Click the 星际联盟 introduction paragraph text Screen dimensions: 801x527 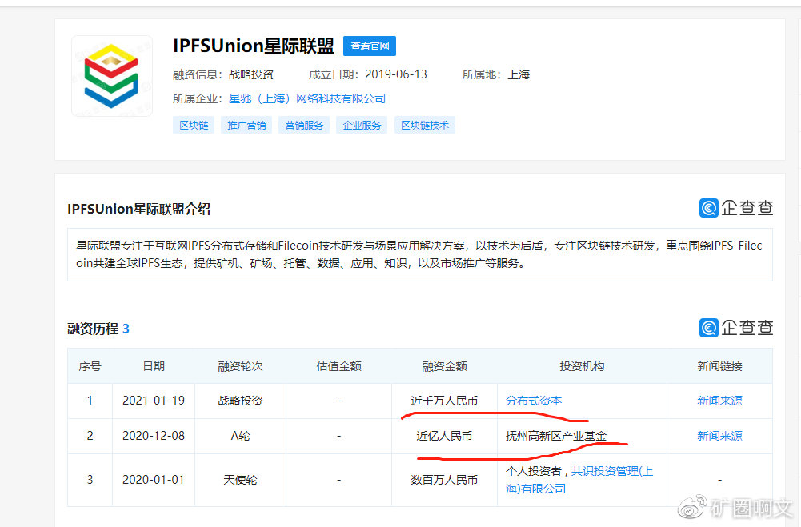(419, 254)
